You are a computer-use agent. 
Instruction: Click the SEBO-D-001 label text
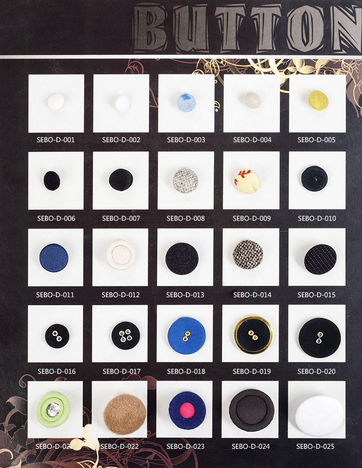pyautogui.click(x=55, y=140)
